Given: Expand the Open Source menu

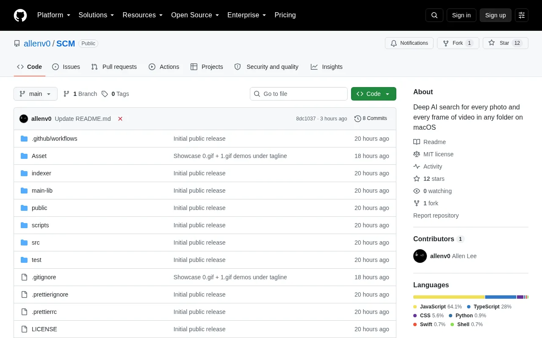Looking at the screenshot, I should (195, 15).
